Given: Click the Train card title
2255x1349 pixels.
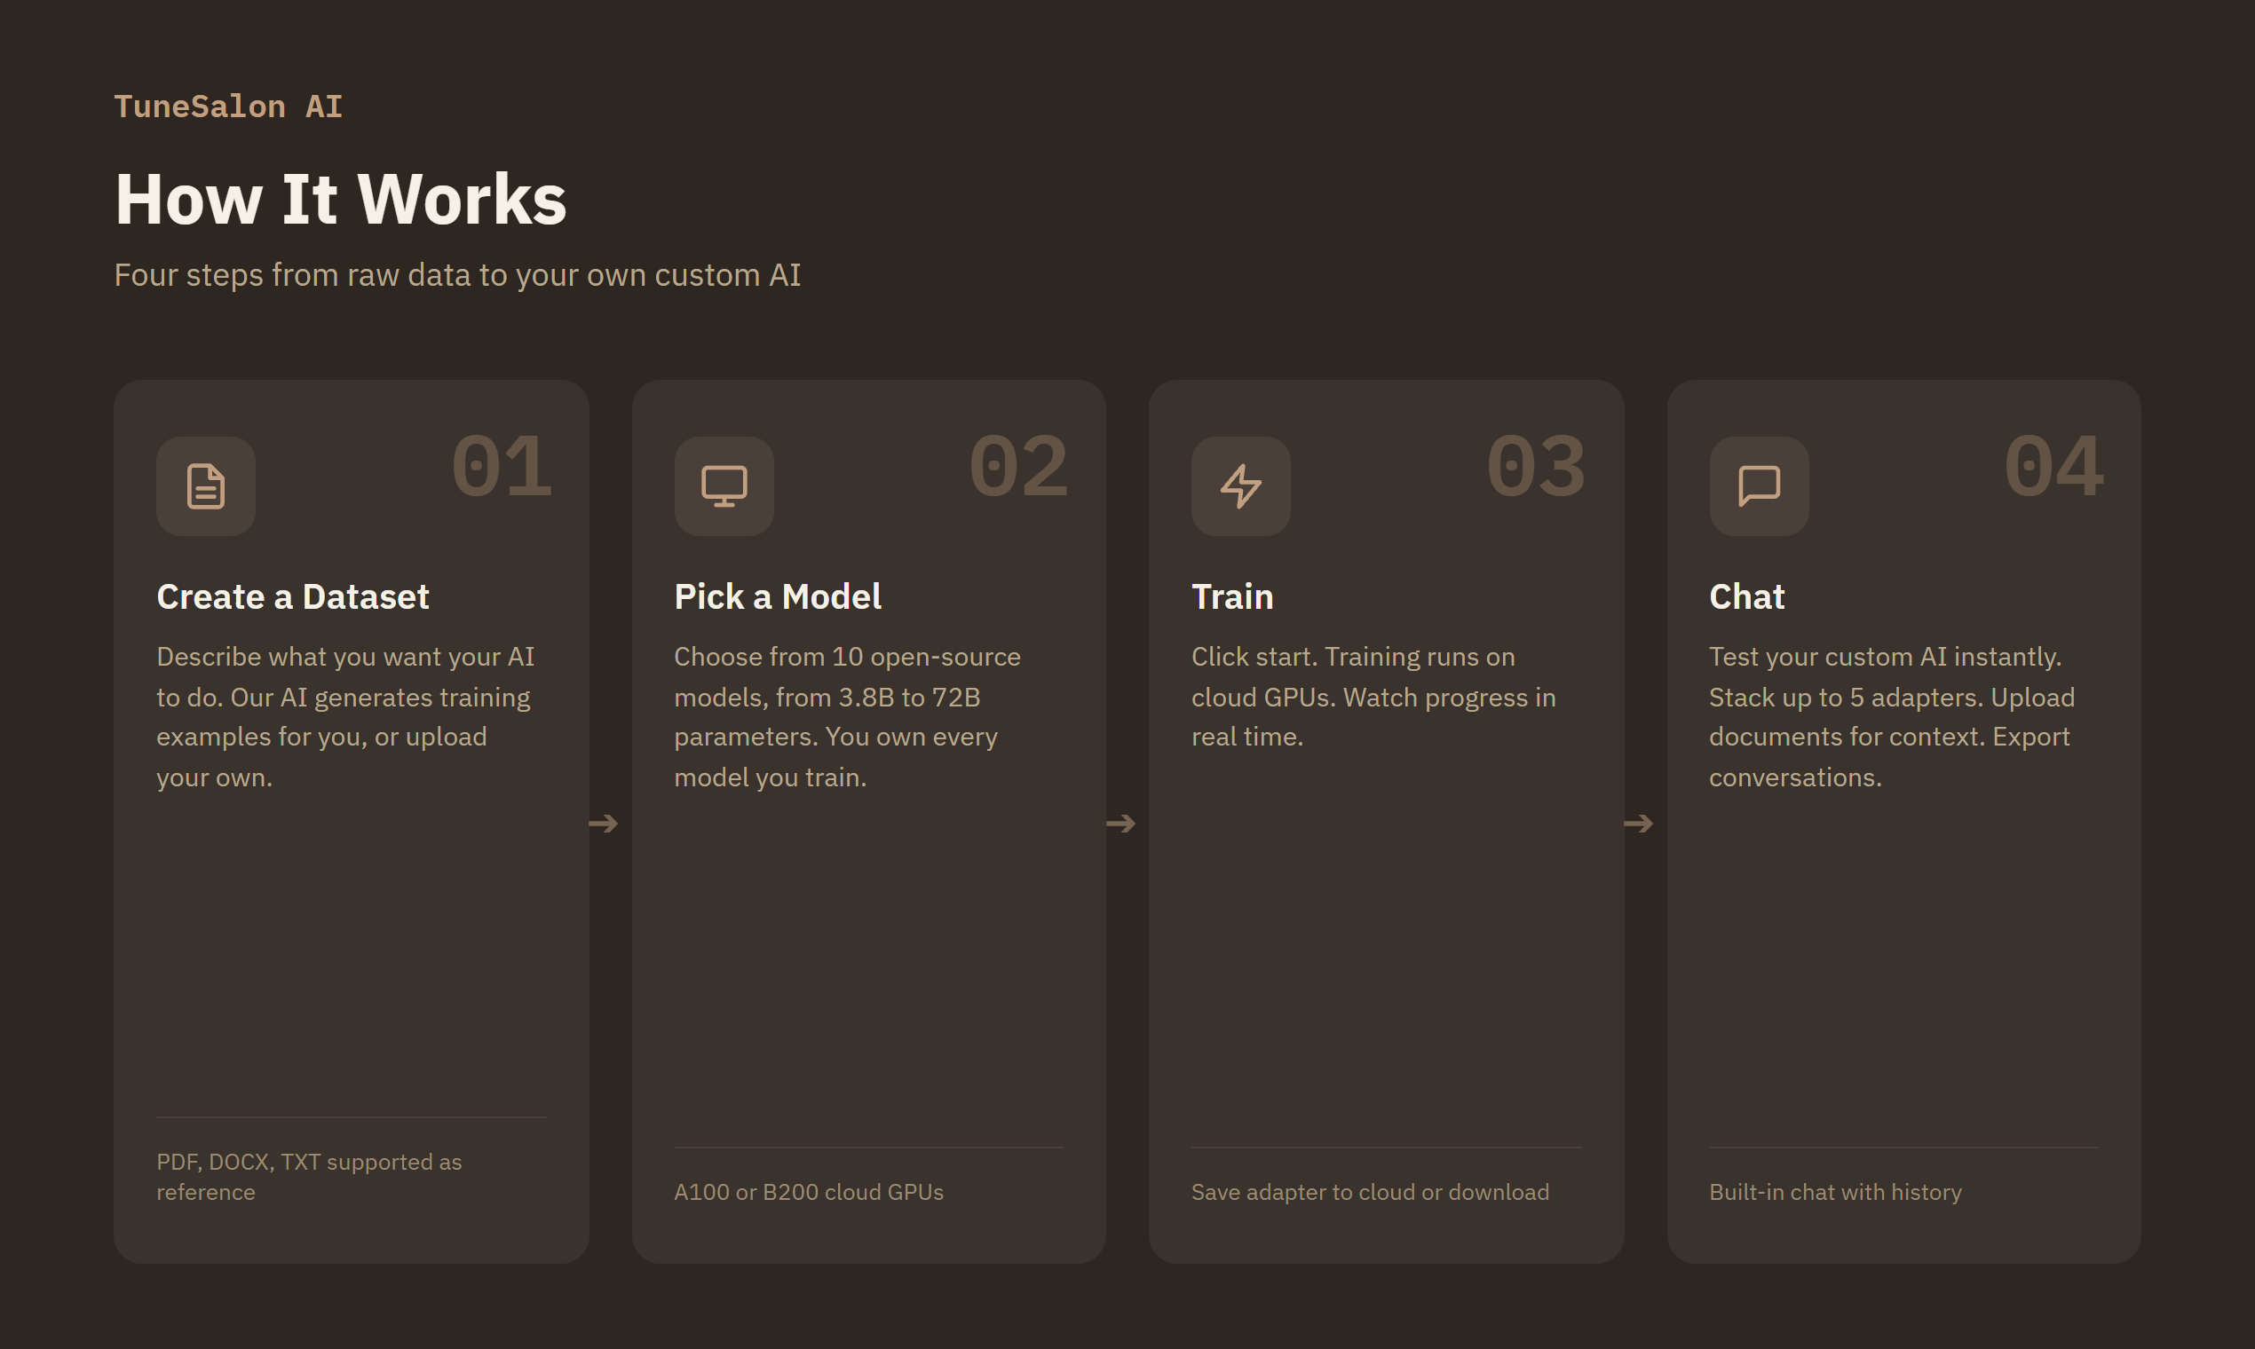Looking at the screenshot, I should [x=1232, y=596].
